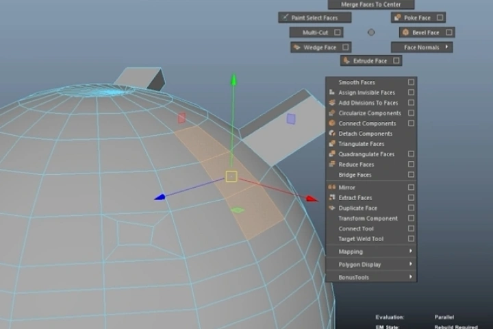Open Extract Faces options box
This screenshot has width=493, height=329.
pyautogui.click(x=411, y=197)
